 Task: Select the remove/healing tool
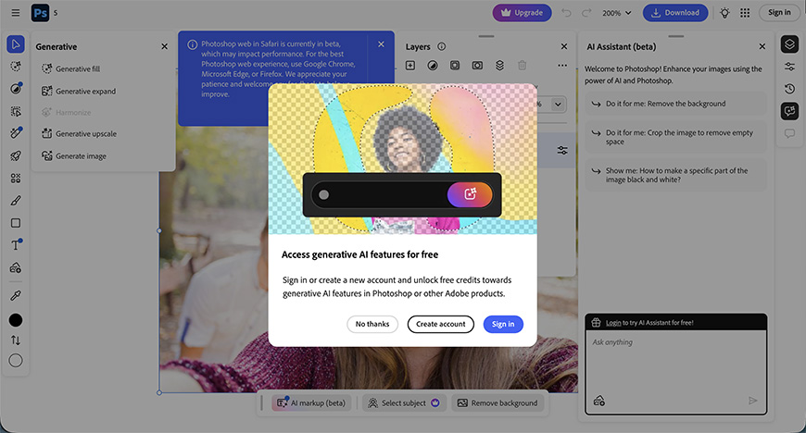pos(16,133)
